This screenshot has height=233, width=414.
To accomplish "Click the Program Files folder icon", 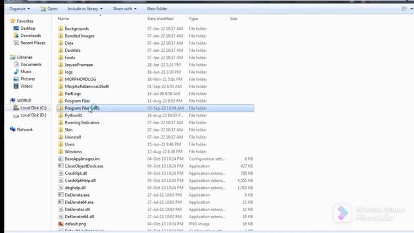I will point(61,101).
